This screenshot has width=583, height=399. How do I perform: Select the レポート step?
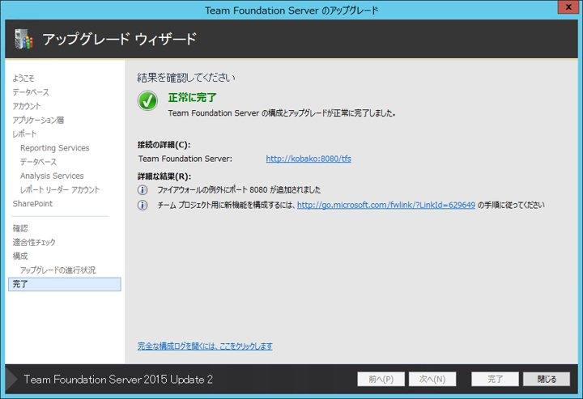point(24,134)
